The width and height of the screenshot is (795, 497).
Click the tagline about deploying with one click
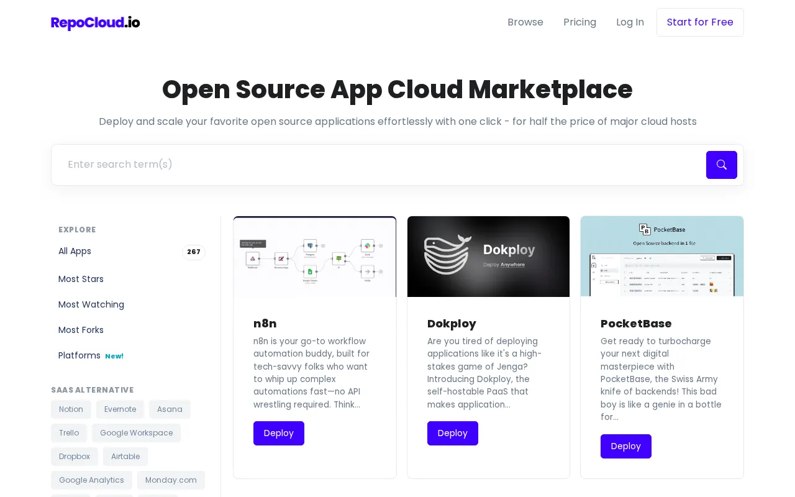tap(397, 121)
